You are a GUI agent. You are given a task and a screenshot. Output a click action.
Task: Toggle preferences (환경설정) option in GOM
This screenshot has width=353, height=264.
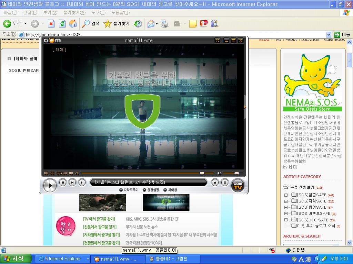point(151,190)
